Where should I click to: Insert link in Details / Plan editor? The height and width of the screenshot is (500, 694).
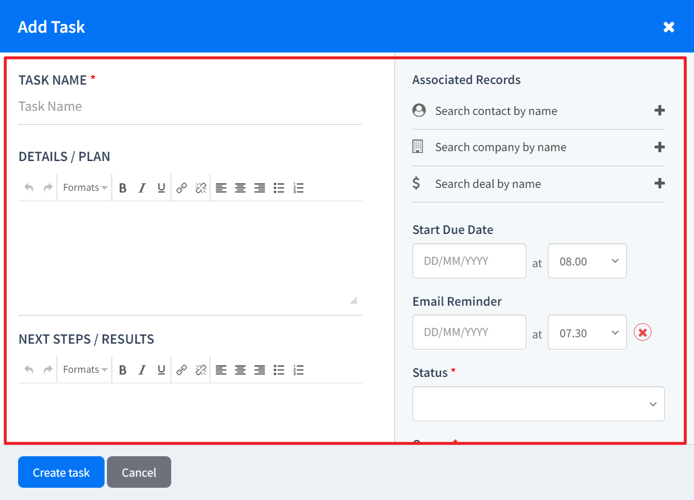click(182, 188)
